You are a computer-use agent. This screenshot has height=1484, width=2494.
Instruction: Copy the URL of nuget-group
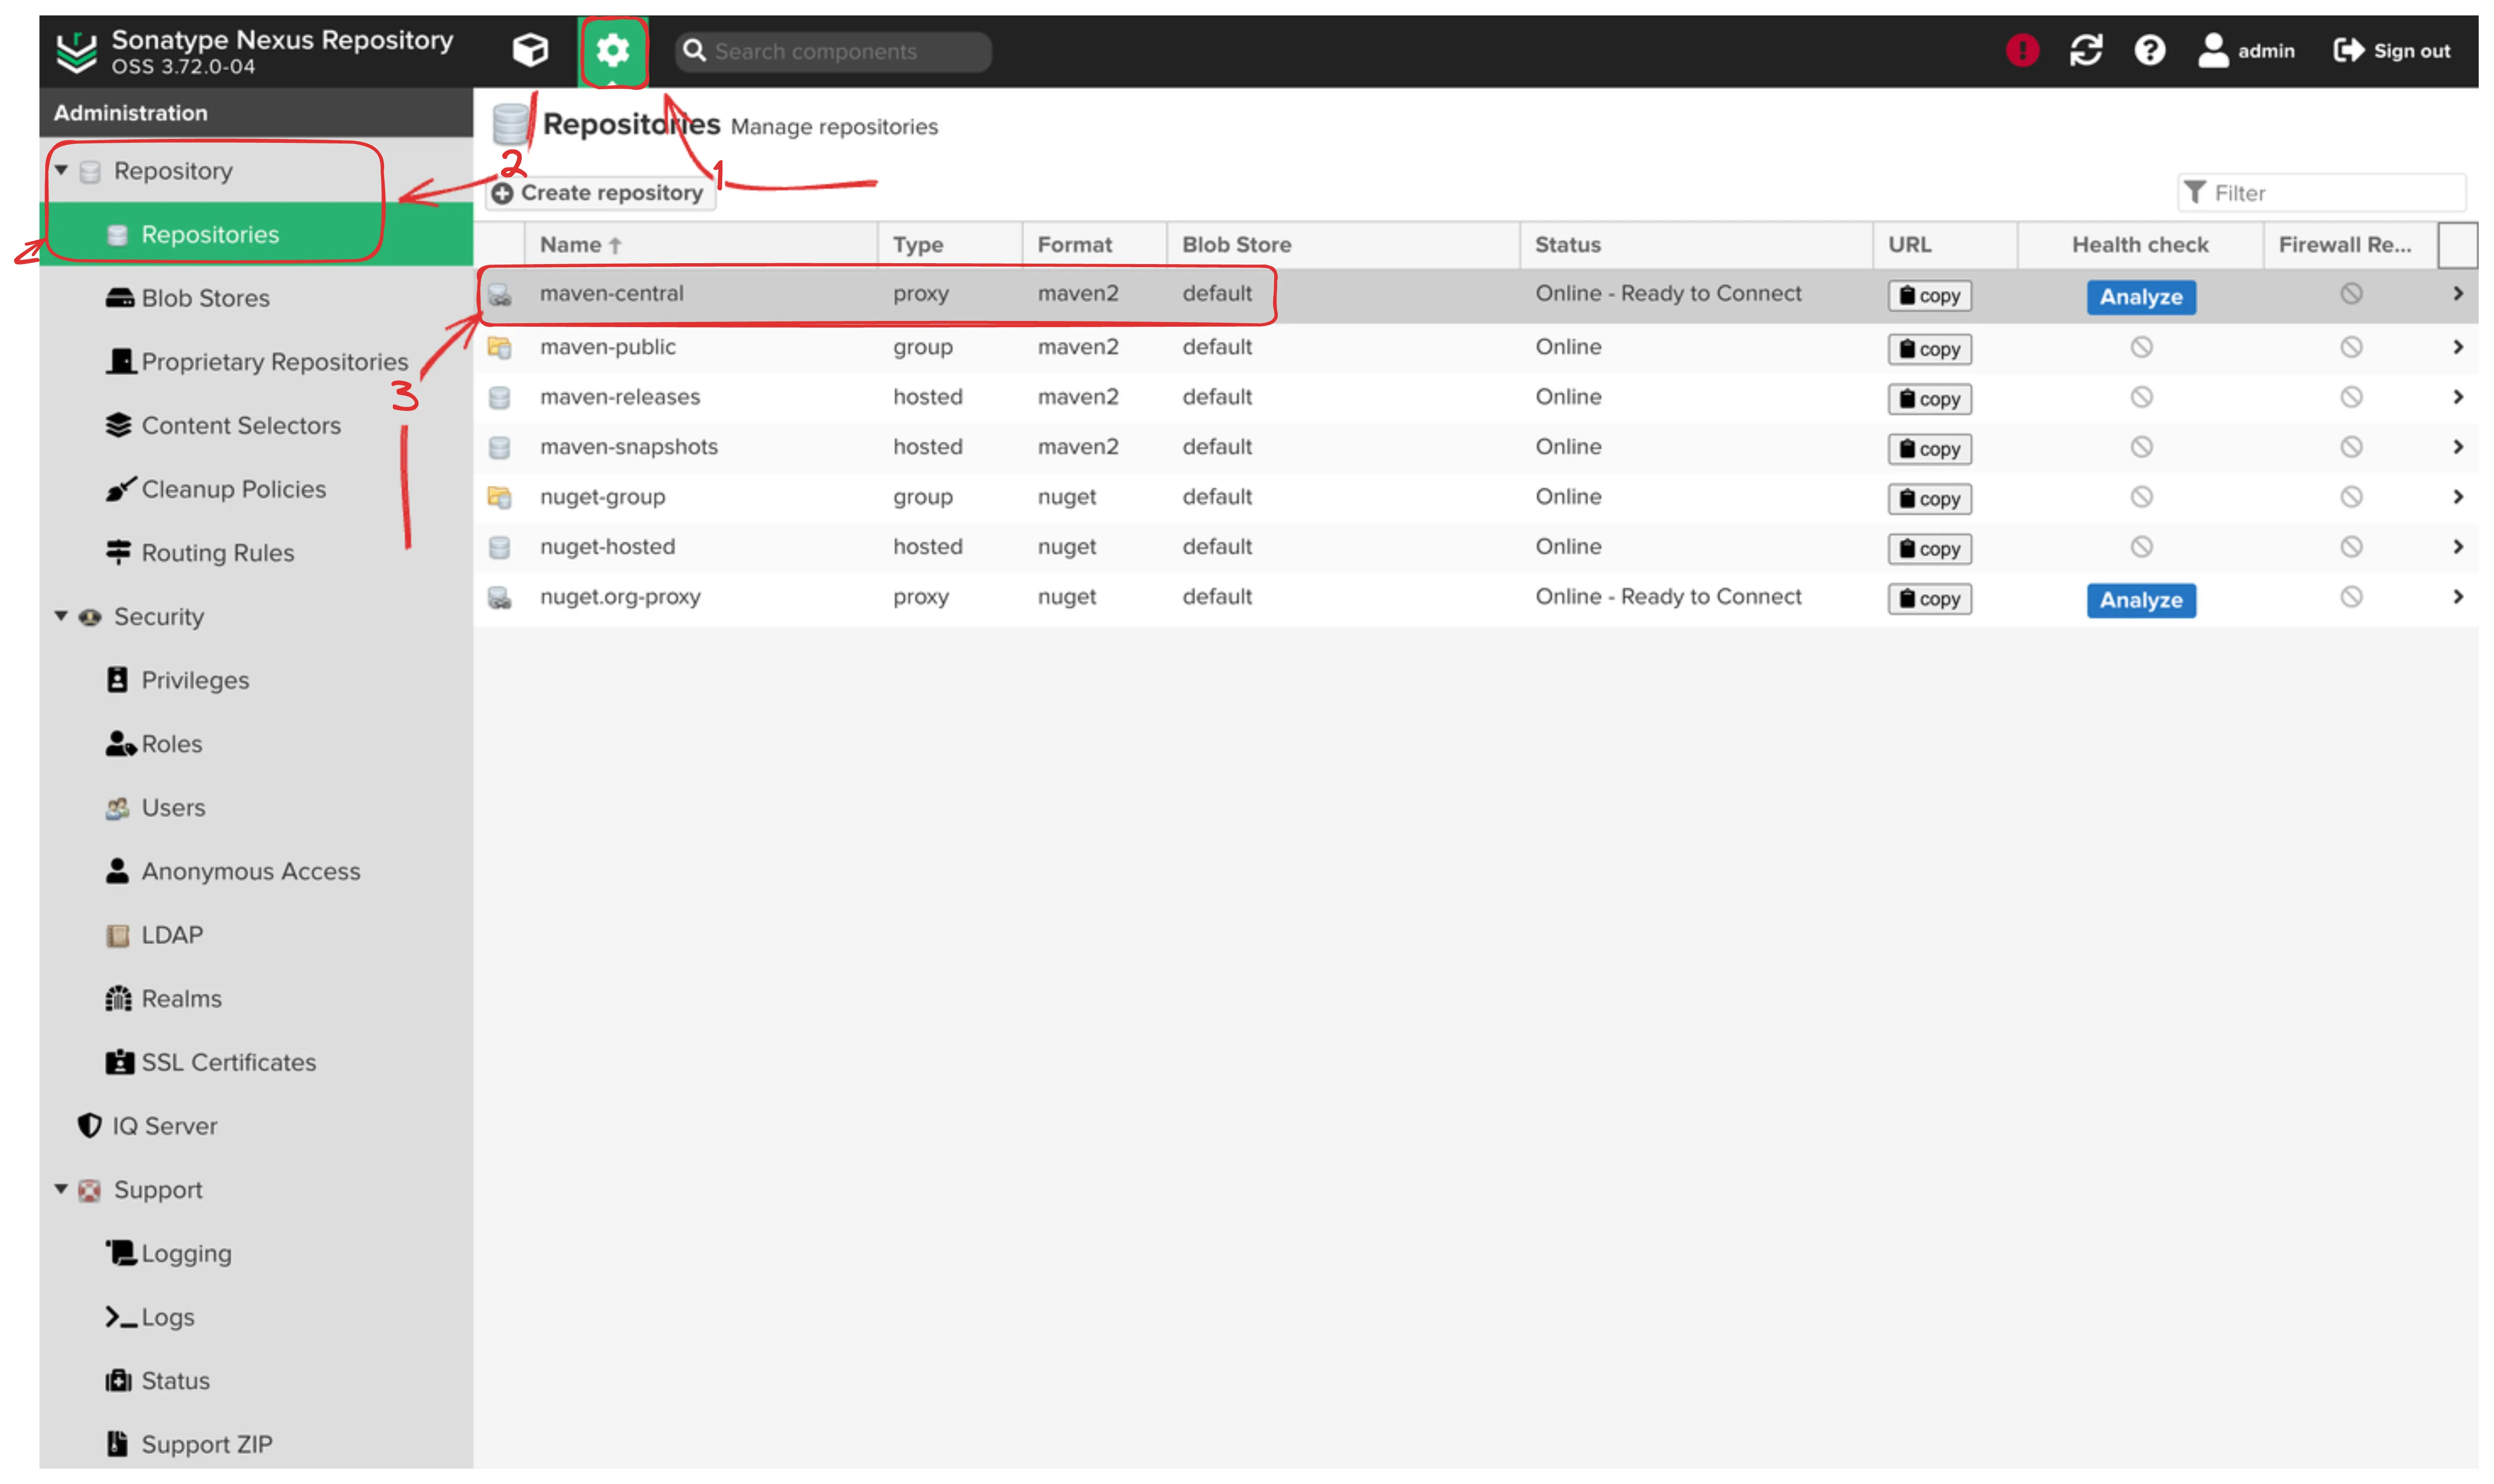click(1929, 499)
